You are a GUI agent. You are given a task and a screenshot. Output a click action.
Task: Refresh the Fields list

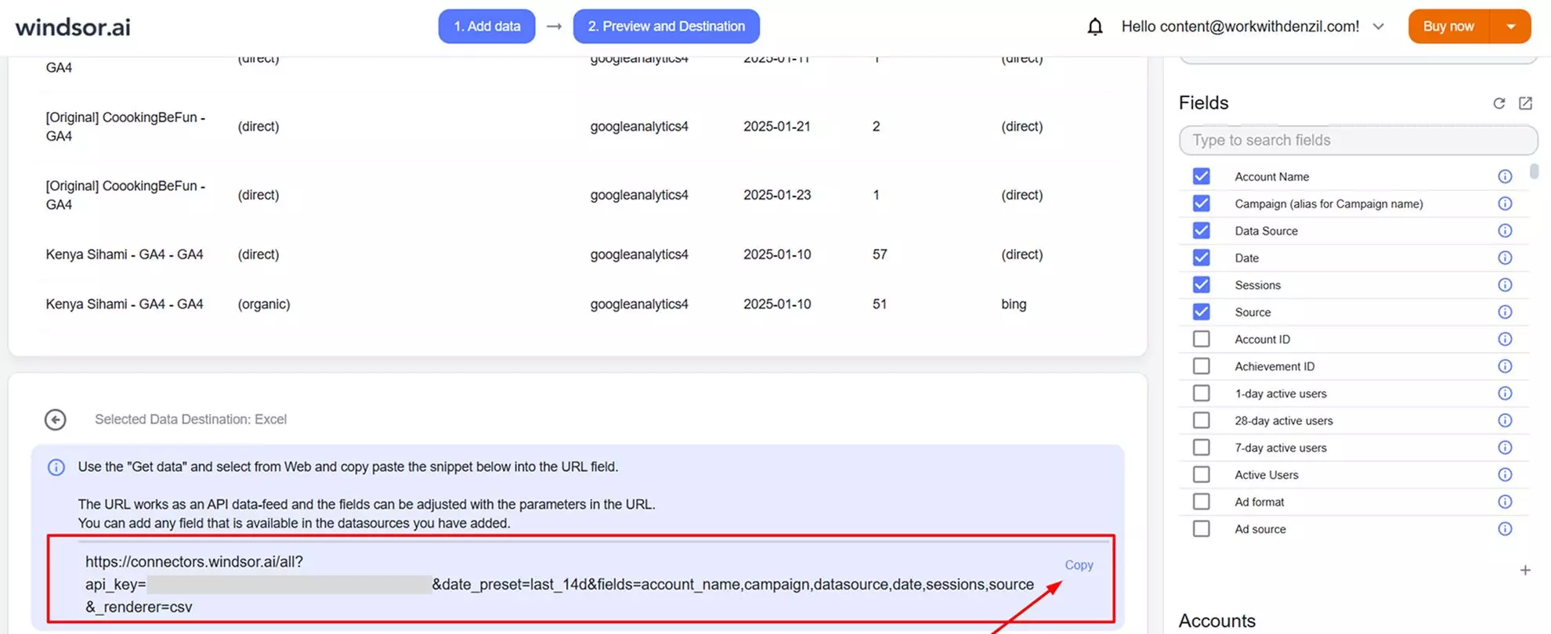click(1499, 103)
